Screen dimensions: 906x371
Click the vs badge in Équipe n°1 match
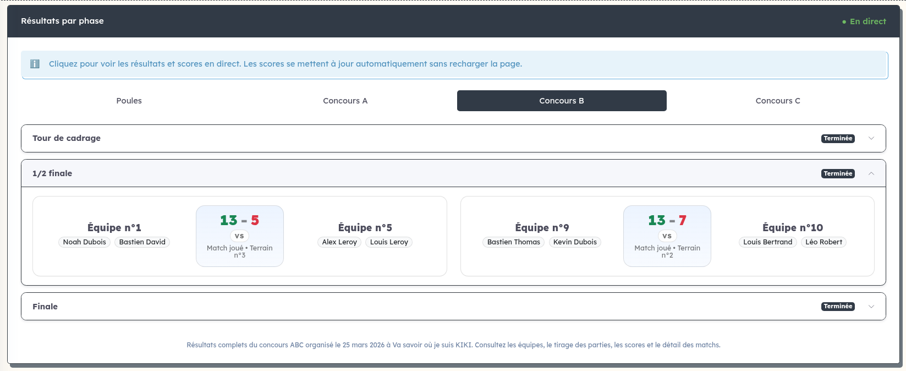pyautogui.click(x=239, y=236)
